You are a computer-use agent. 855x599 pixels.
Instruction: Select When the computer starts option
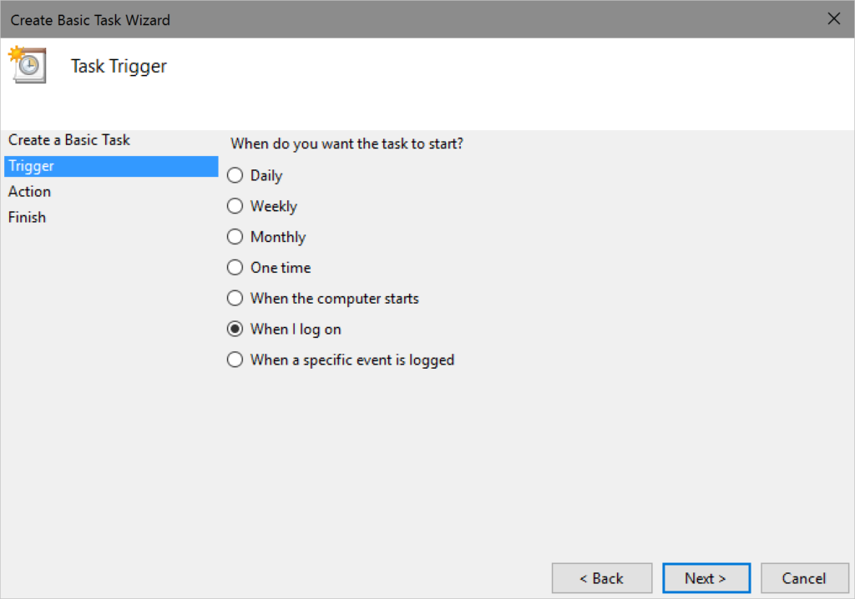click(235, 299)
